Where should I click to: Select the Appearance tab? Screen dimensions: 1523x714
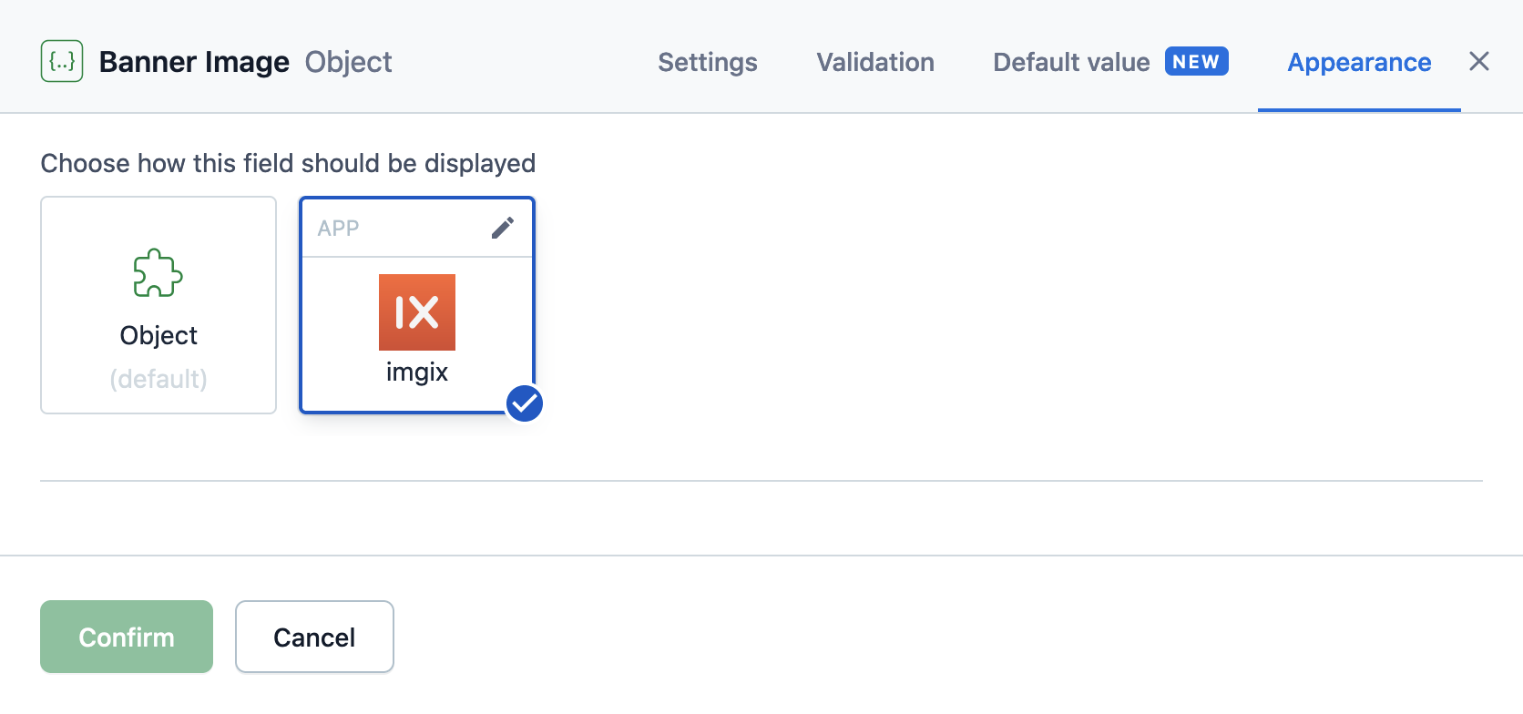[x=1359, y=62]
